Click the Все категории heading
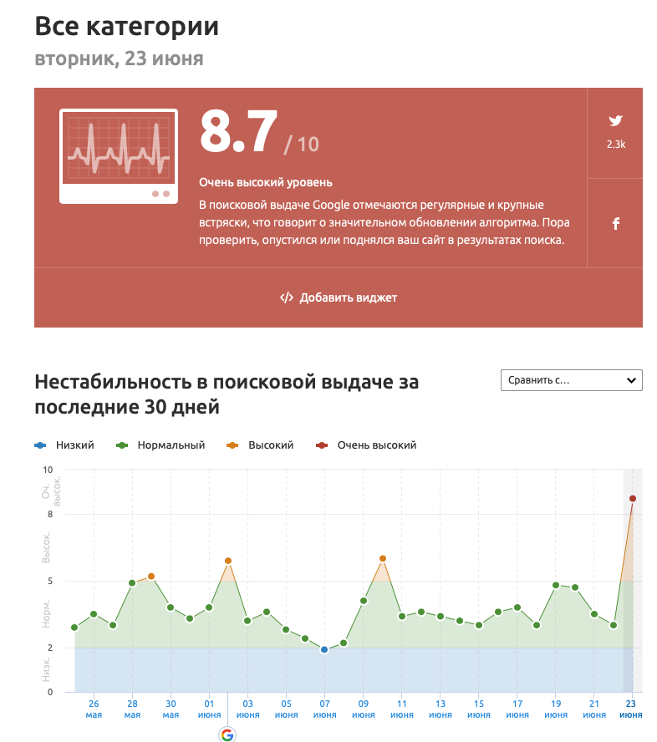The image size is (657, 742). click(x=127, y=27)
